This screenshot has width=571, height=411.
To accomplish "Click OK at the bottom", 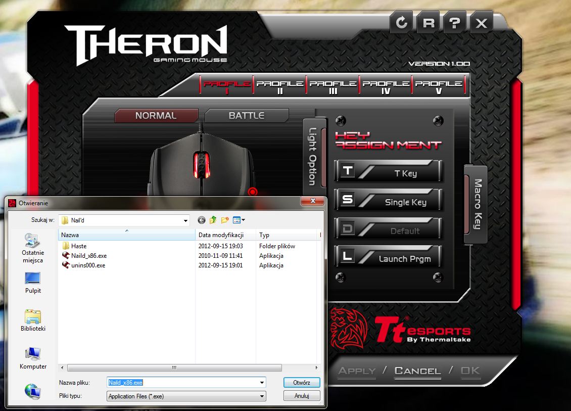I will tap(470, 371).
